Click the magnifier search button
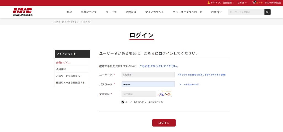This screenshot has height=132, width=283. [x=268, y=12]
